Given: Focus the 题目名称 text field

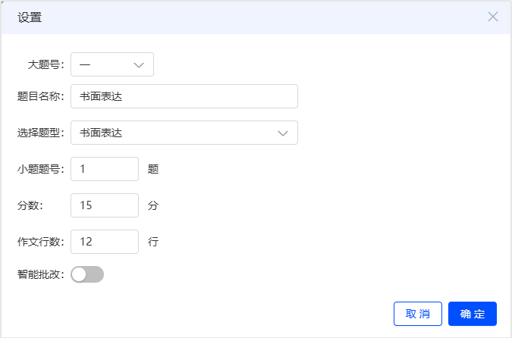Looking at the screenshot, I should pyautogui.click(x=184, y=96).
